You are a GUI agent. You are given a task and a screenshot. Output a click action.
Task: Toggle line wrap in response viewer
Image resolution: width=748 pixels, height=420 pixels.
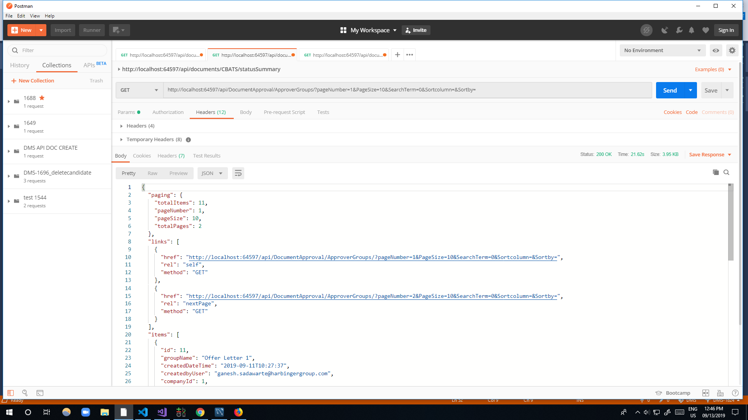238,173
